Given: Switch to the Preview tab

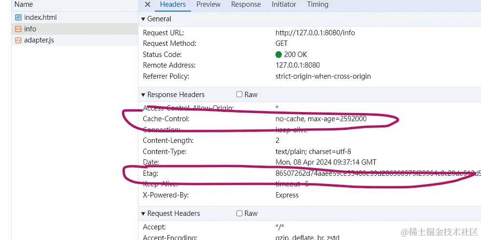Looking at the screenshot, I should 208,4.
